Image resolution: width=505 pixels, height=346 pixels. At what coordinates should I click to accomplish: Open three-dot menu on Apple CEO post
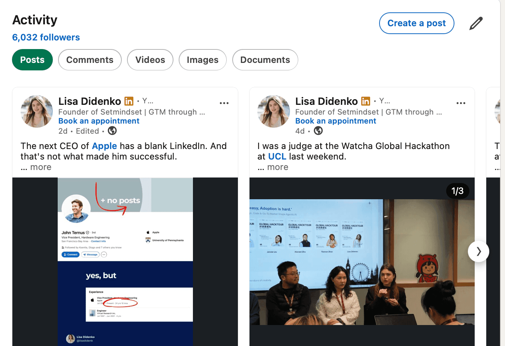click(224, 103)
